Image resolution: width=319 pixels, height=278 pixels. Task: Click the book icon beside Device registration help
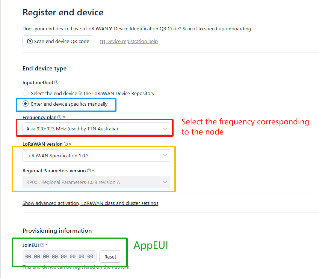click(102, 42)
